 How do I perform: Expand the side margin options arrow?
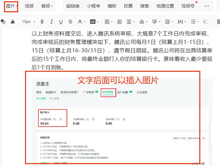[x=134, y=22]
